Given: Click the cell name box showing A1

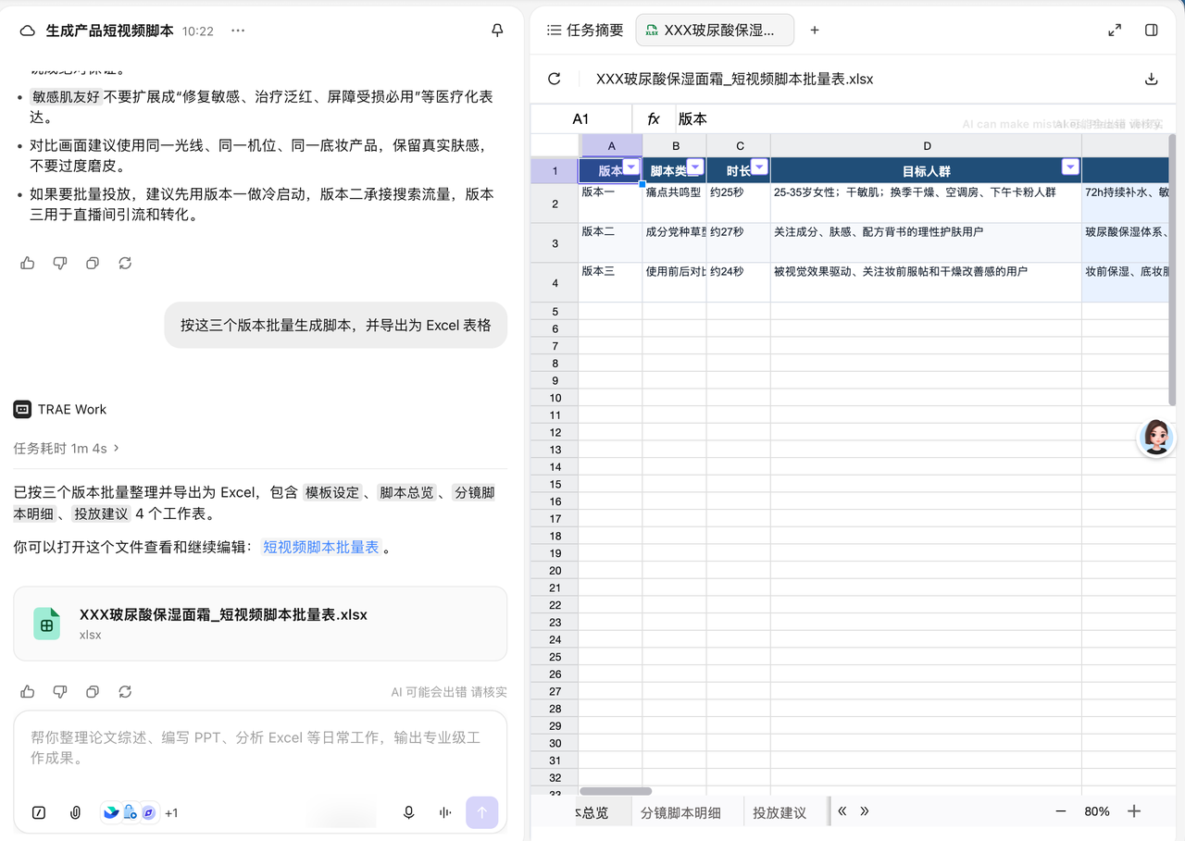Looking at the screenshot, I should (581, 118).
